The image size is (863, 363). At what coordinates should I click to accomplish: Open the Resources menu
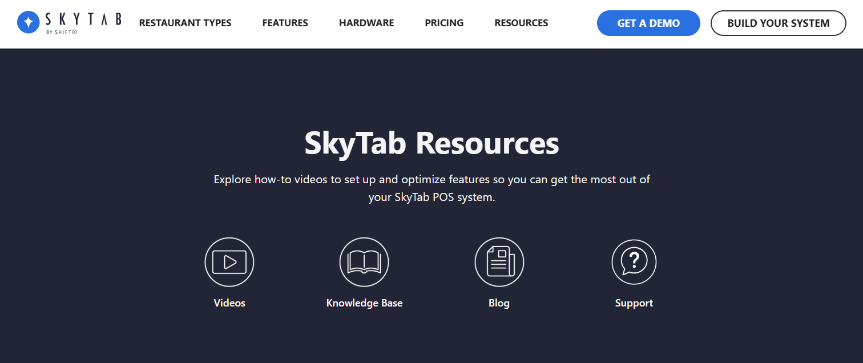[x=521, y=23]
